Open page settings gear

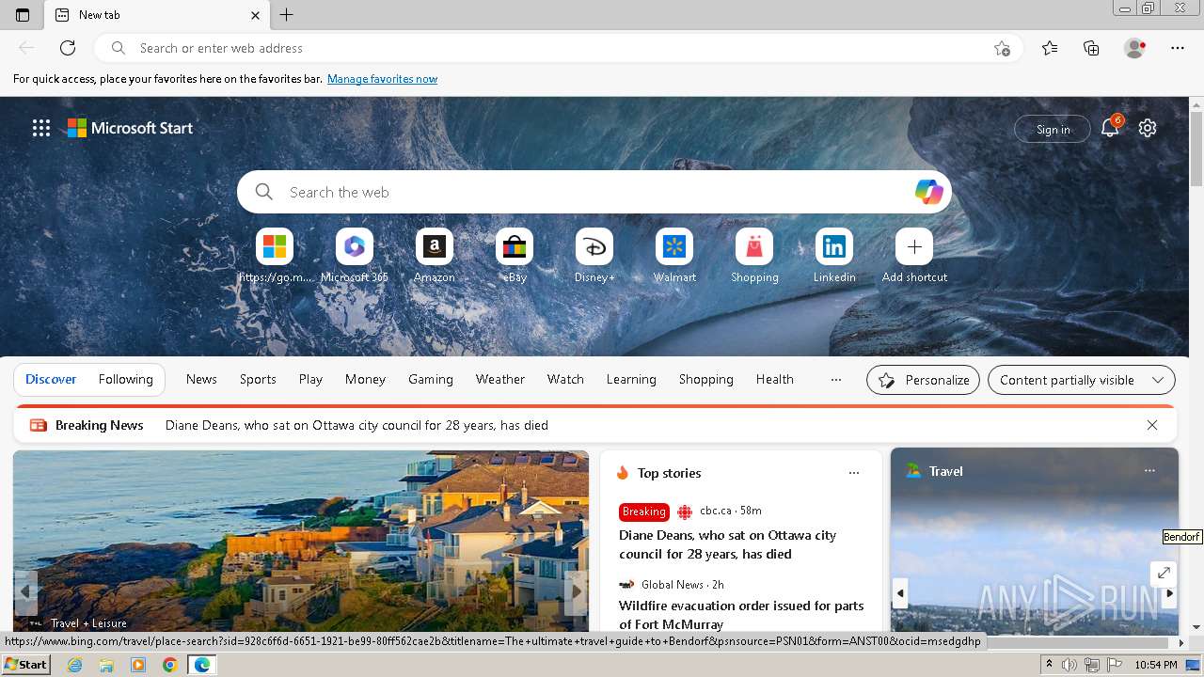[x=1148, y=128]
